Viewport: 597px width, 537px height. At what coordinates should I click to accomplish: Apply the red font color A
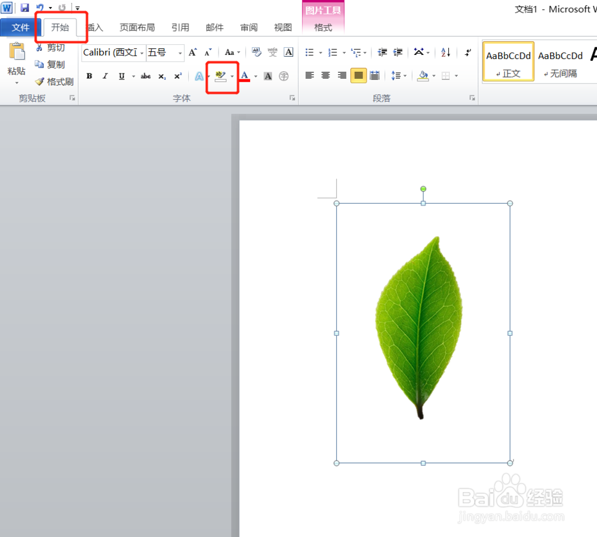pyautogui.click(x=245, y=76)
